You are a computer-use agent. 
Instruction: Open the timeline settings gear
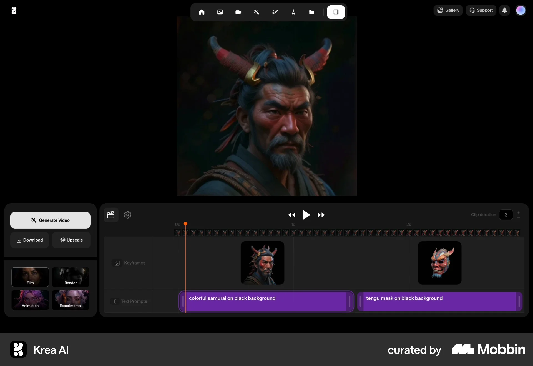[x=127, y=215]
